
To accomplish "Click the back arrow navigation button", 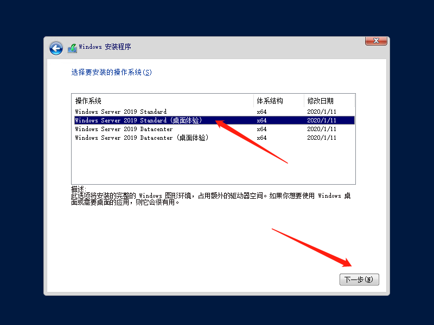I will 56,48.
